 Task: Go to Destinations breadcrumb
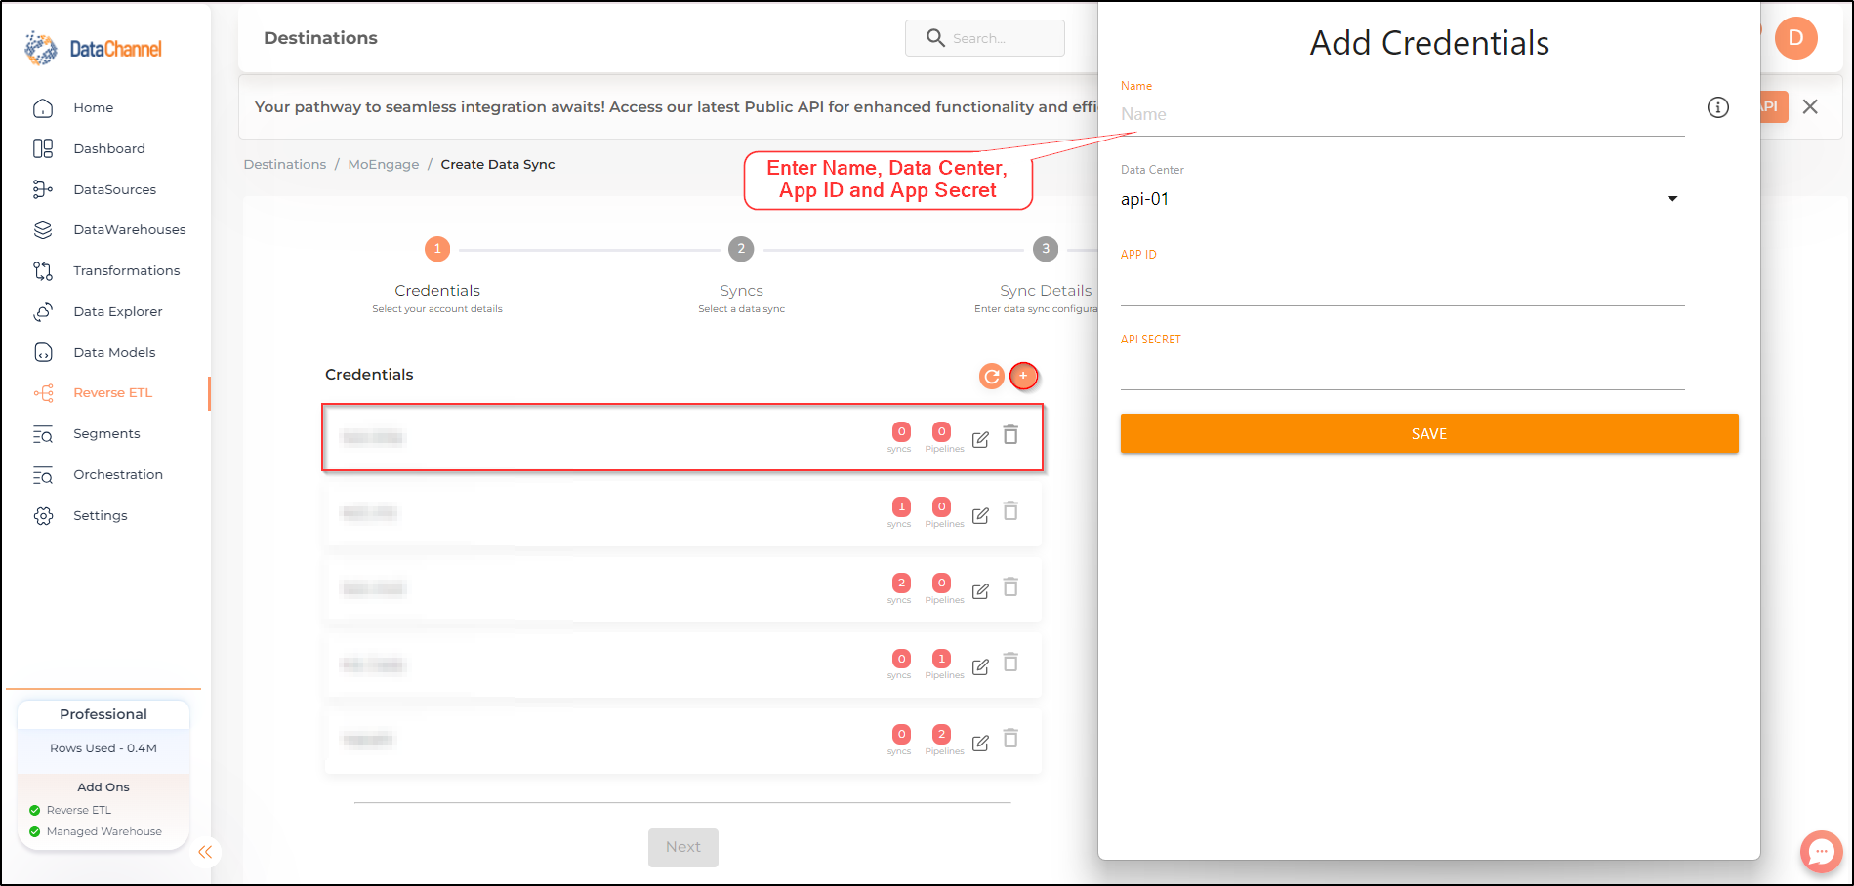click(x=284, y=164)
